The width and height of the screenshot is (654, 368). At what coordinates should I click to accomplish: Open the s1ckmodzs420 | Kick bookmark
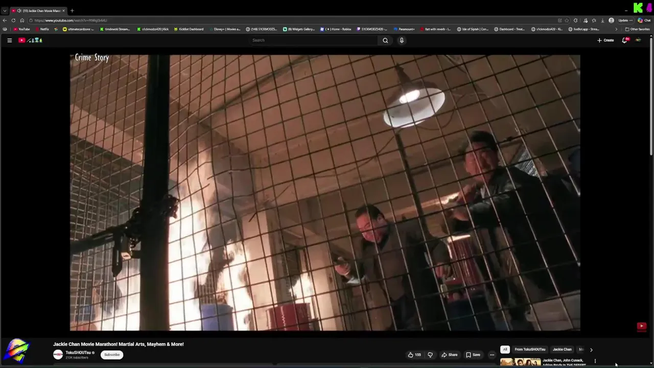point(153,29)
